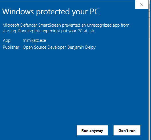Click the App: field label
This screenshot has height=140, width=151.
[7, 40]
